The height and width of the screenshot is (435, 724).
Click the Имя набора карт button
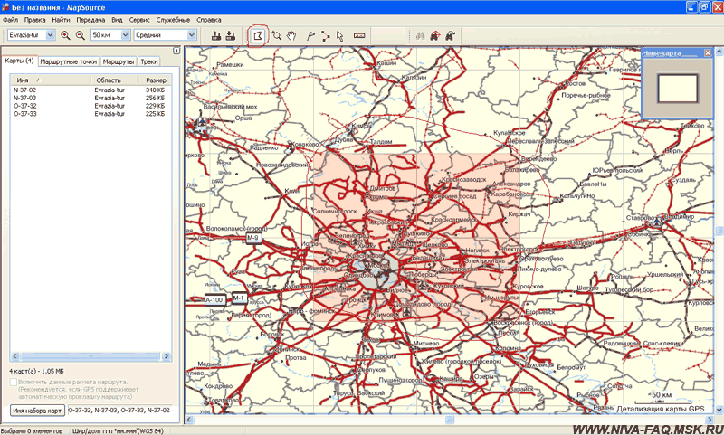(37, 411)
